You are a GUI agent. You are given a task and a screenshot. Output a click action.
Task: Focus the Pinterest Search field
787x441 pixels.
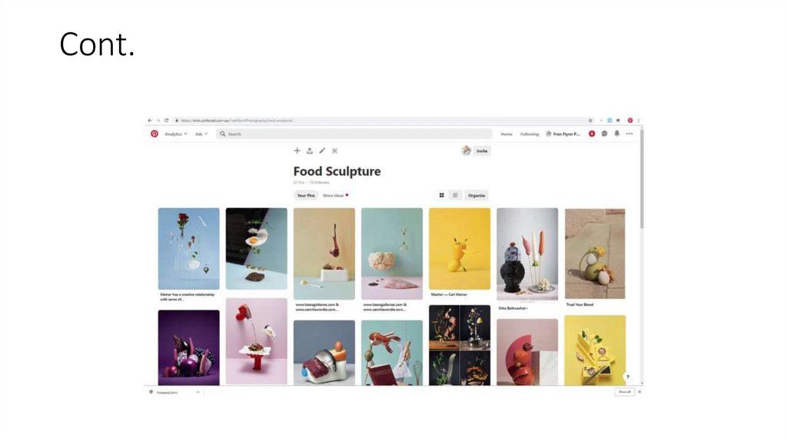(x=354, y=134)
